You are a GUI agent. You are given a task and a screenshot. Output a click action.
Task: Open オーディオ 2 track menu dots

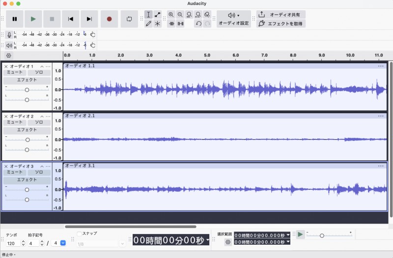(x=48, y=117)
